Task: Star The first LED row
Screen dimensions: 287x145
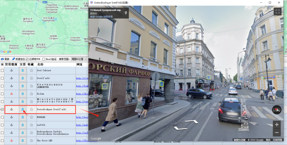Action: 31,141
